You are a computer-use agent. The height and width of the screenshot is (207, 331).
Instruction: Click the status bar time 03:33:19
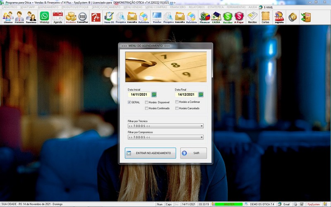click(x=204, y=204)
